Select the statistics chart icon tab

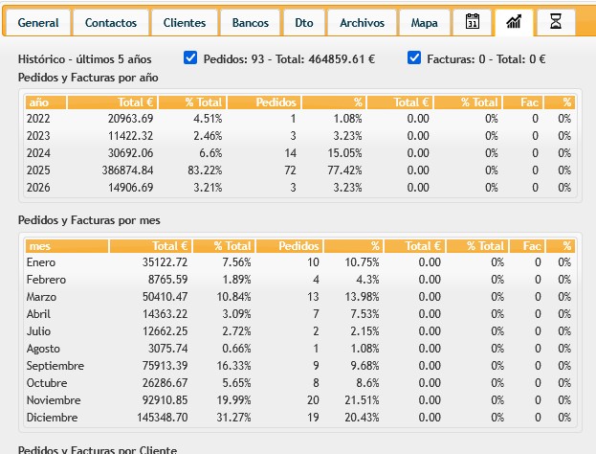click(x=514, y=22)
